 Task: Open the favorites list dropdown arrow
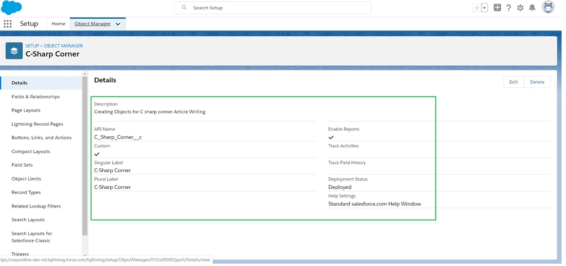pos(484,8)
